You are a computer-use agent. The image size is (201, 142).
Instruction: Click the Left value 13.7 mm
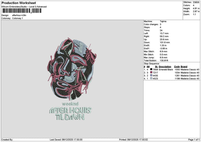coord(164,33)
